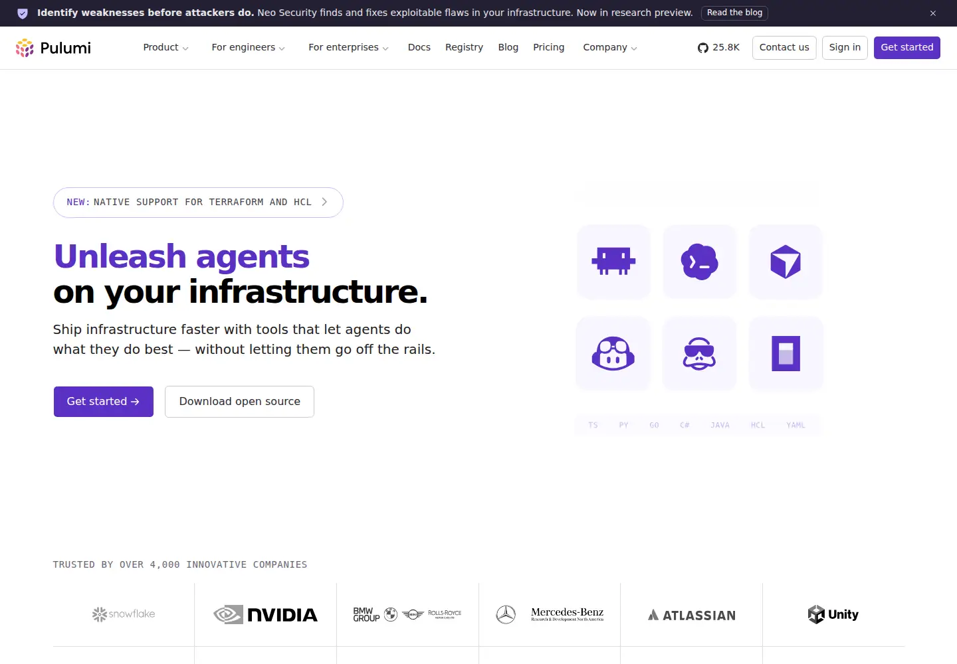Dismiss the announcement banner with X
Viewport: 957px width, 664px height.
(x=933, y=13)
